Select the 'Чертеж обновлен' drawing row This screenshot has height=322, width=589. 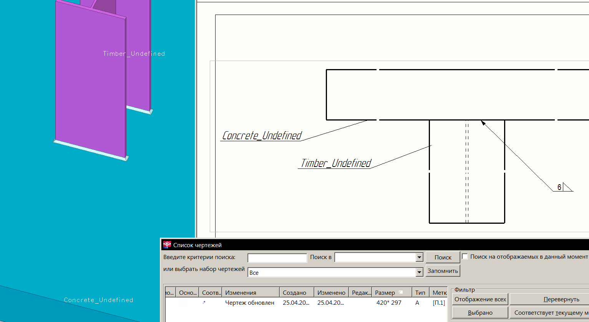pos(250,303)
